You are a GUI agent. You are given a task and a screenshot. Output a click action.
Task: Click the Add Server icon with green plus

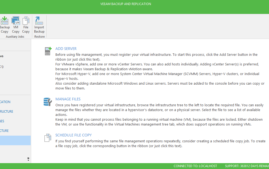coord(48,51)
